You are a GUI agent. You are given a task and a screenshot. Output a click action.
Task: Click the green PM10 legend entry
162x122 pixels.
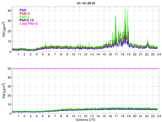coord(24,17)
